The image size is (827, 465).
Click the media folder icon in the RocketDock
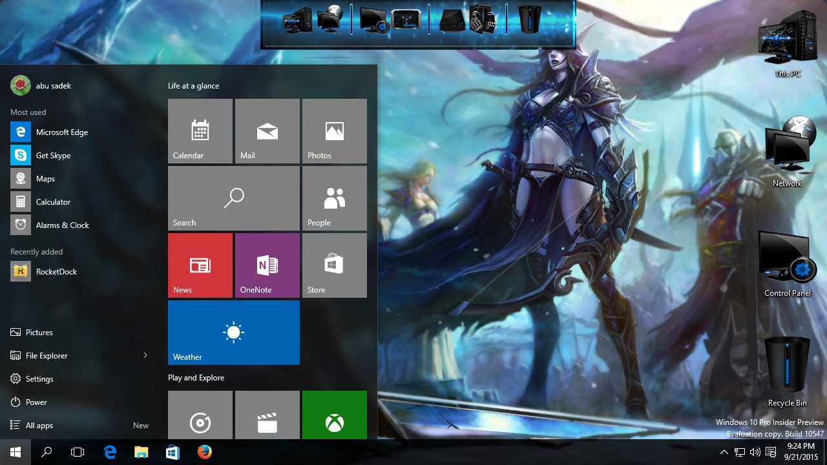(x=483, y=19)
